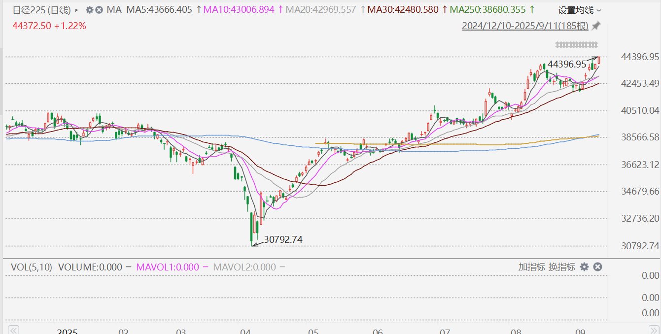
Task: Click the MA label beside the gear icon
Action: (114, 10)
